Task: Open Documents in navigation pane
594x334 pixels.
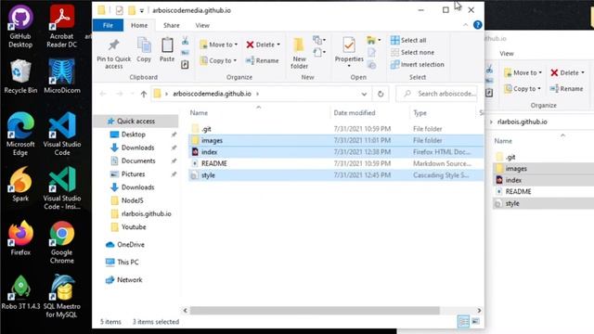Action: pos(138,161)
